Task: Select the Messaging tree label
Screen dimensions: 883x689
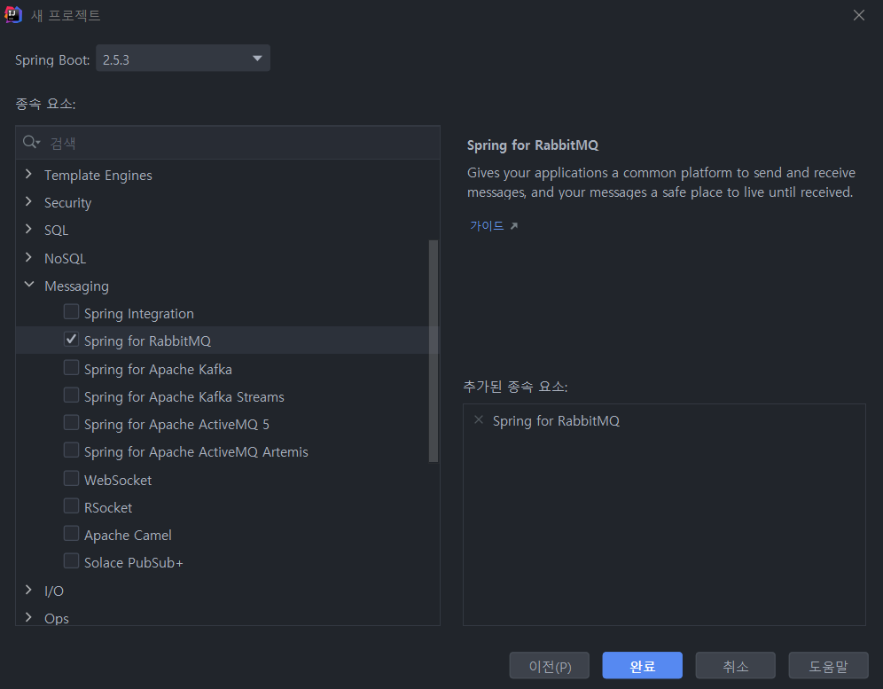Action: click(76, 286)
